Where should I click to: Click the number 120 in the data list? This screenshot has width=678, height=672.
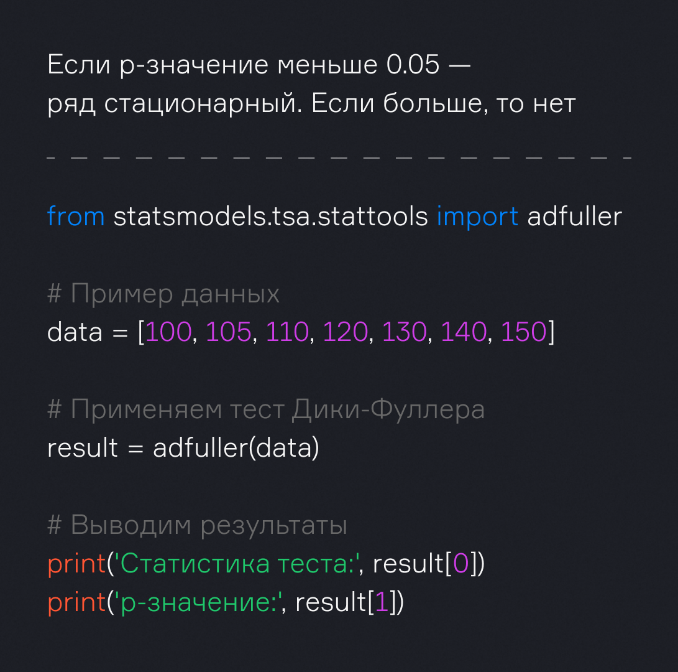[x=346, y=332]
